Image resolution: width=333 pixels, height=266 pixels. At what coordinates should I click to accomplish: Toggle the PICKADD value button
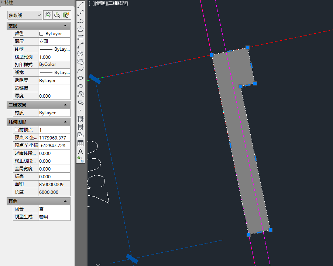[x=48, y=15]
